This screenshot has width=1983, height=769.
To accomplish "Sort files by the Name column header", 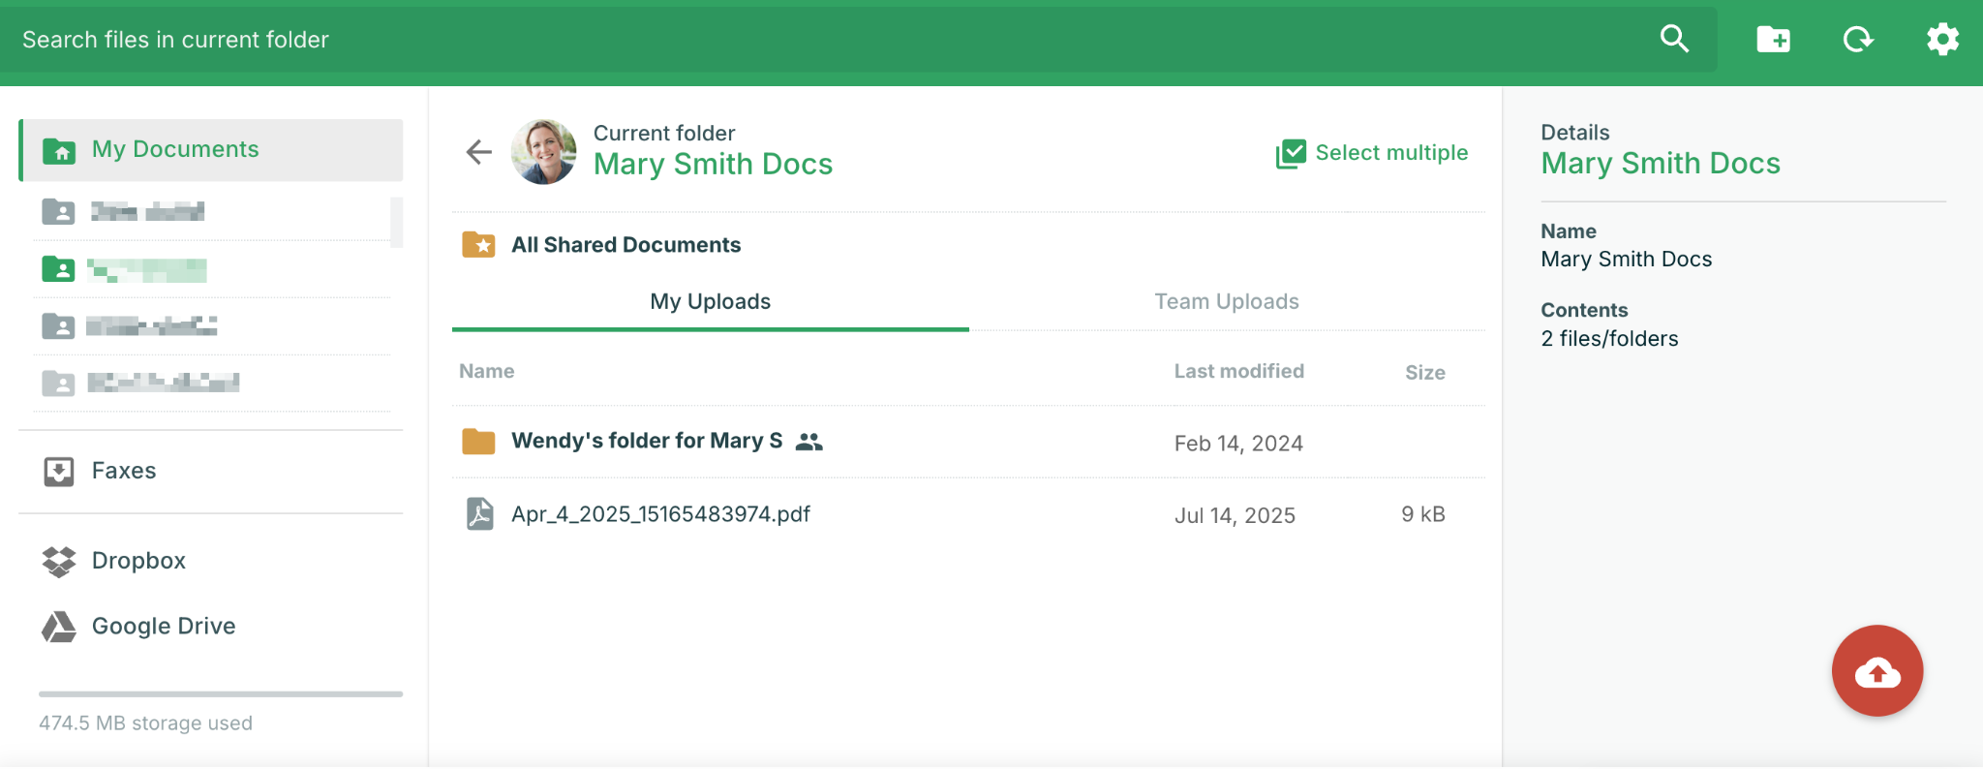I will tap(486, 372).
